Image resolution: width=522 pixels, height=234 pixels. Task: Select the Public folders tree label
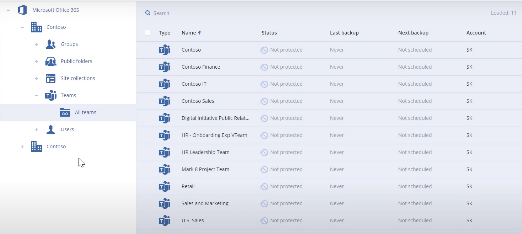[x=76, y=61]
